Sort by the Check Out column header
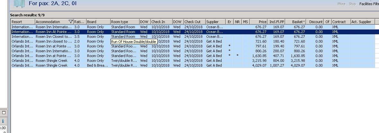The image size is (379, 133). (x=195, y=22)
